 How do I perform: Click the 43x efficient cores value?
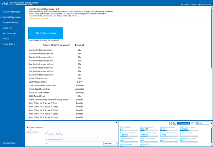tap(79, 78)
